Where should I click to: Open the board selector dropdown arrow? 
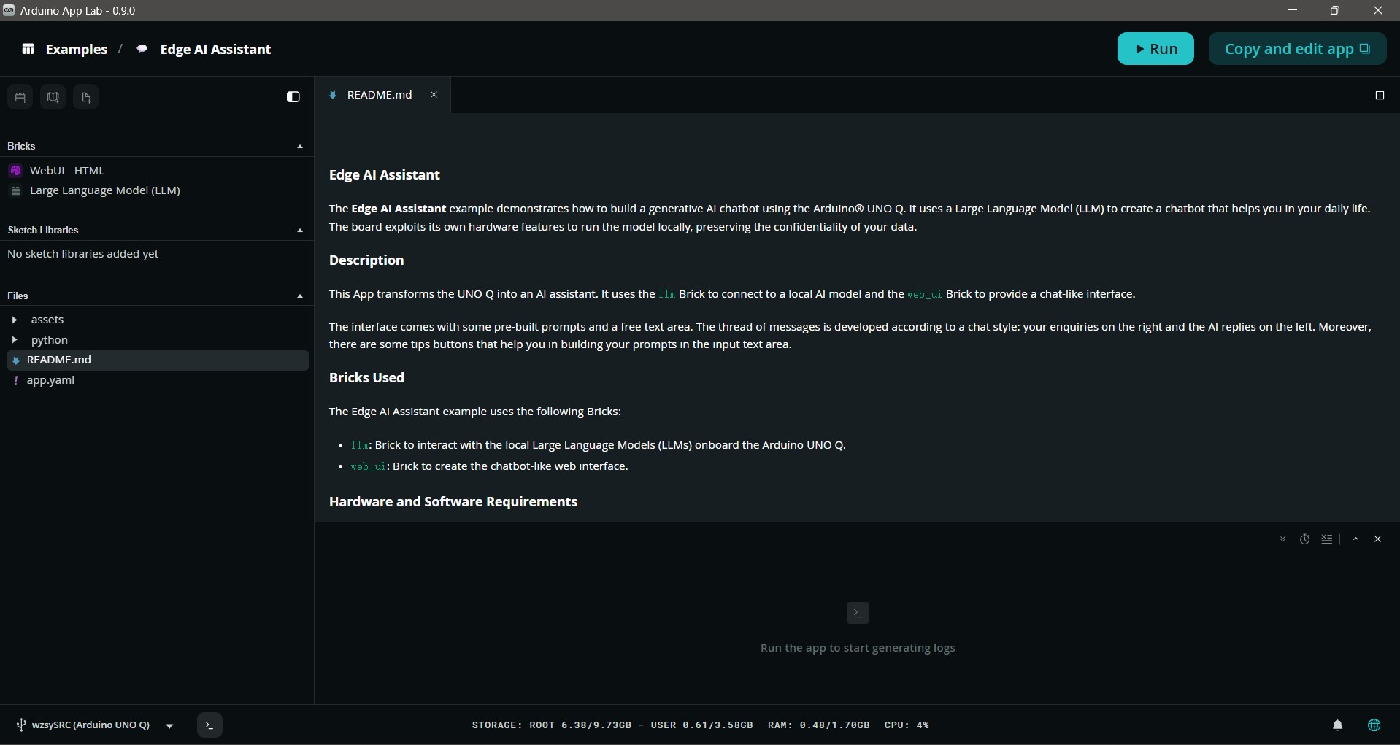pos(169,726)
